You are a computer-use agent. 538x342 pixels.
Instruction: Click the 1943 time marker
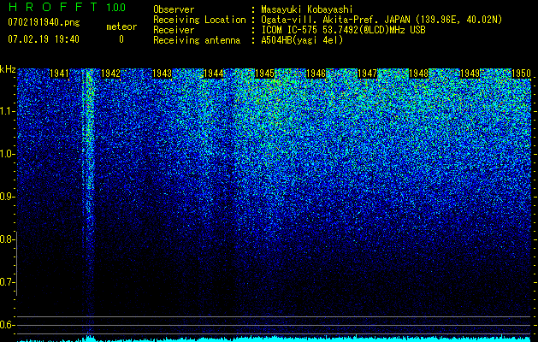point(162,74)
